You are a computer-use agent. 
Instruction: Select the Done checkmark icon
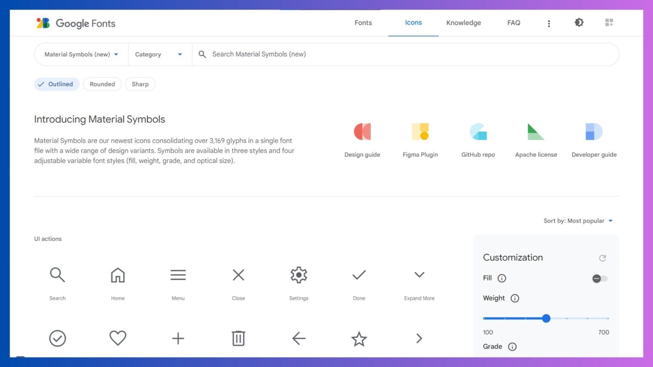coord(359,275)
